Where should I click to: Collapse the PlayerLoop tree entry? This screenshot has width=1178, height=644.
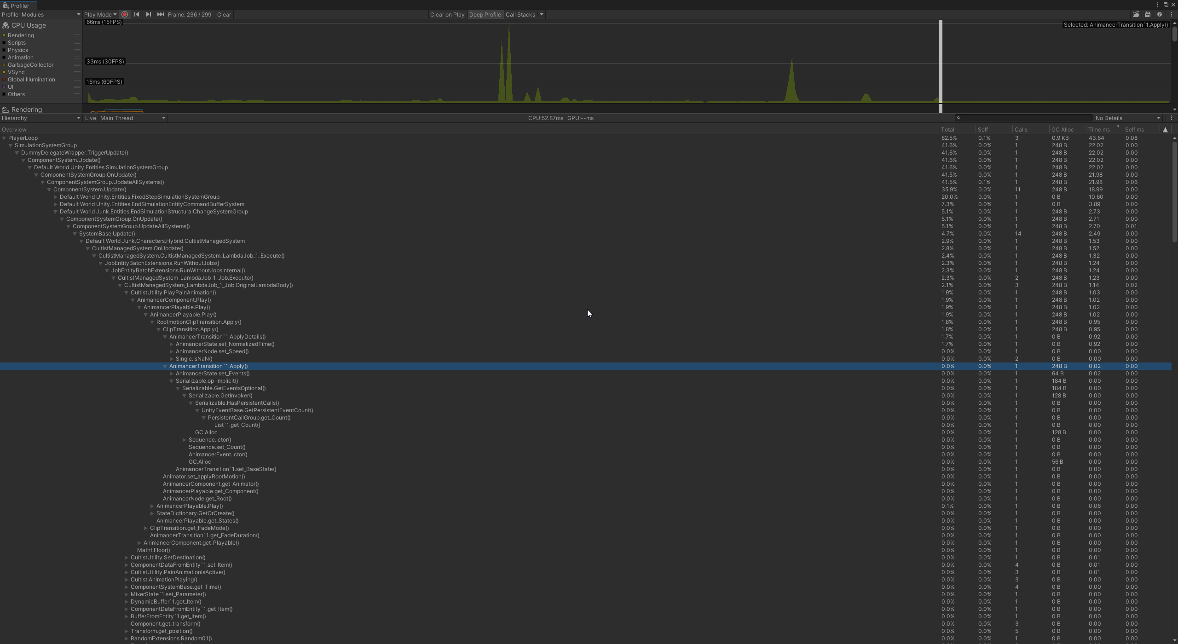[4, 138]
